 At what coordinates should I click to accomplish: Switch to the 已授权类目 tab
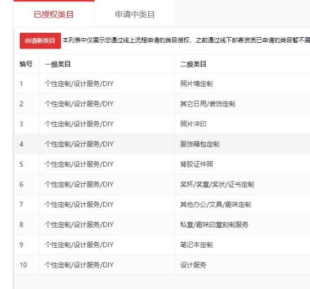click(54, 14)
